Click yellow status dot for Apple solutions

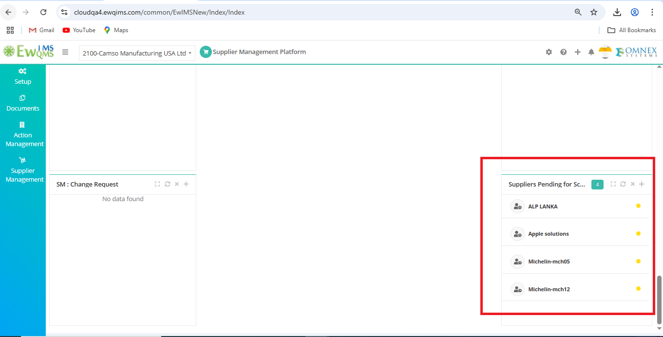[x=638, y=233]
